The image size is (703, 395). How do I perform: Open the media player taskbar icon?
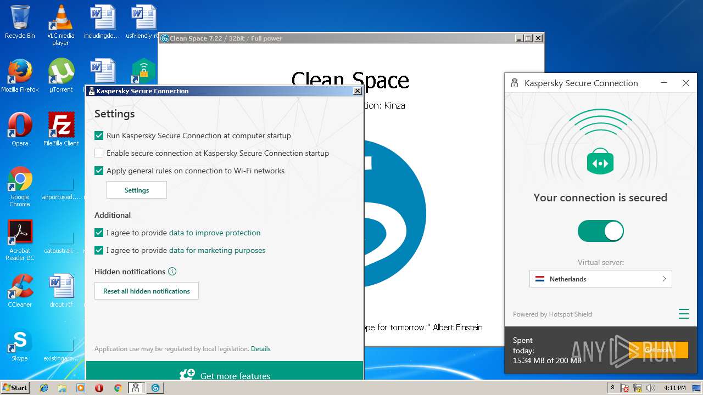point(81,388)
